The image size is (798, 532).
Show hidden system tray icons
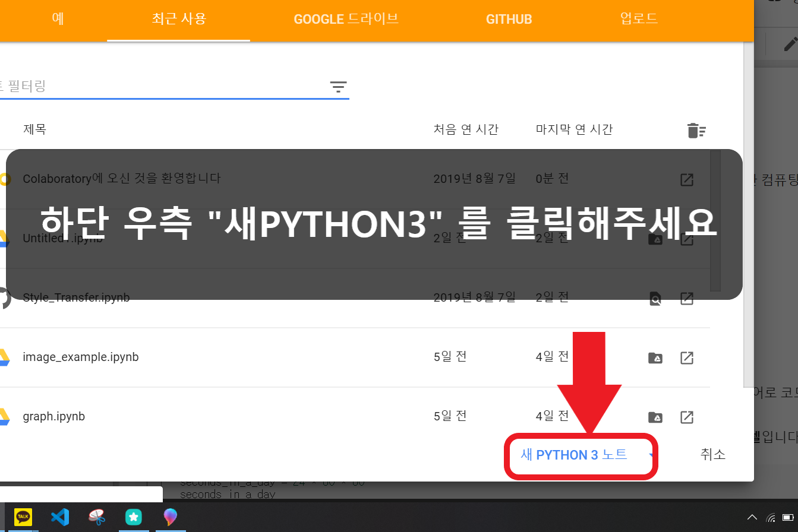click(752, 517)
